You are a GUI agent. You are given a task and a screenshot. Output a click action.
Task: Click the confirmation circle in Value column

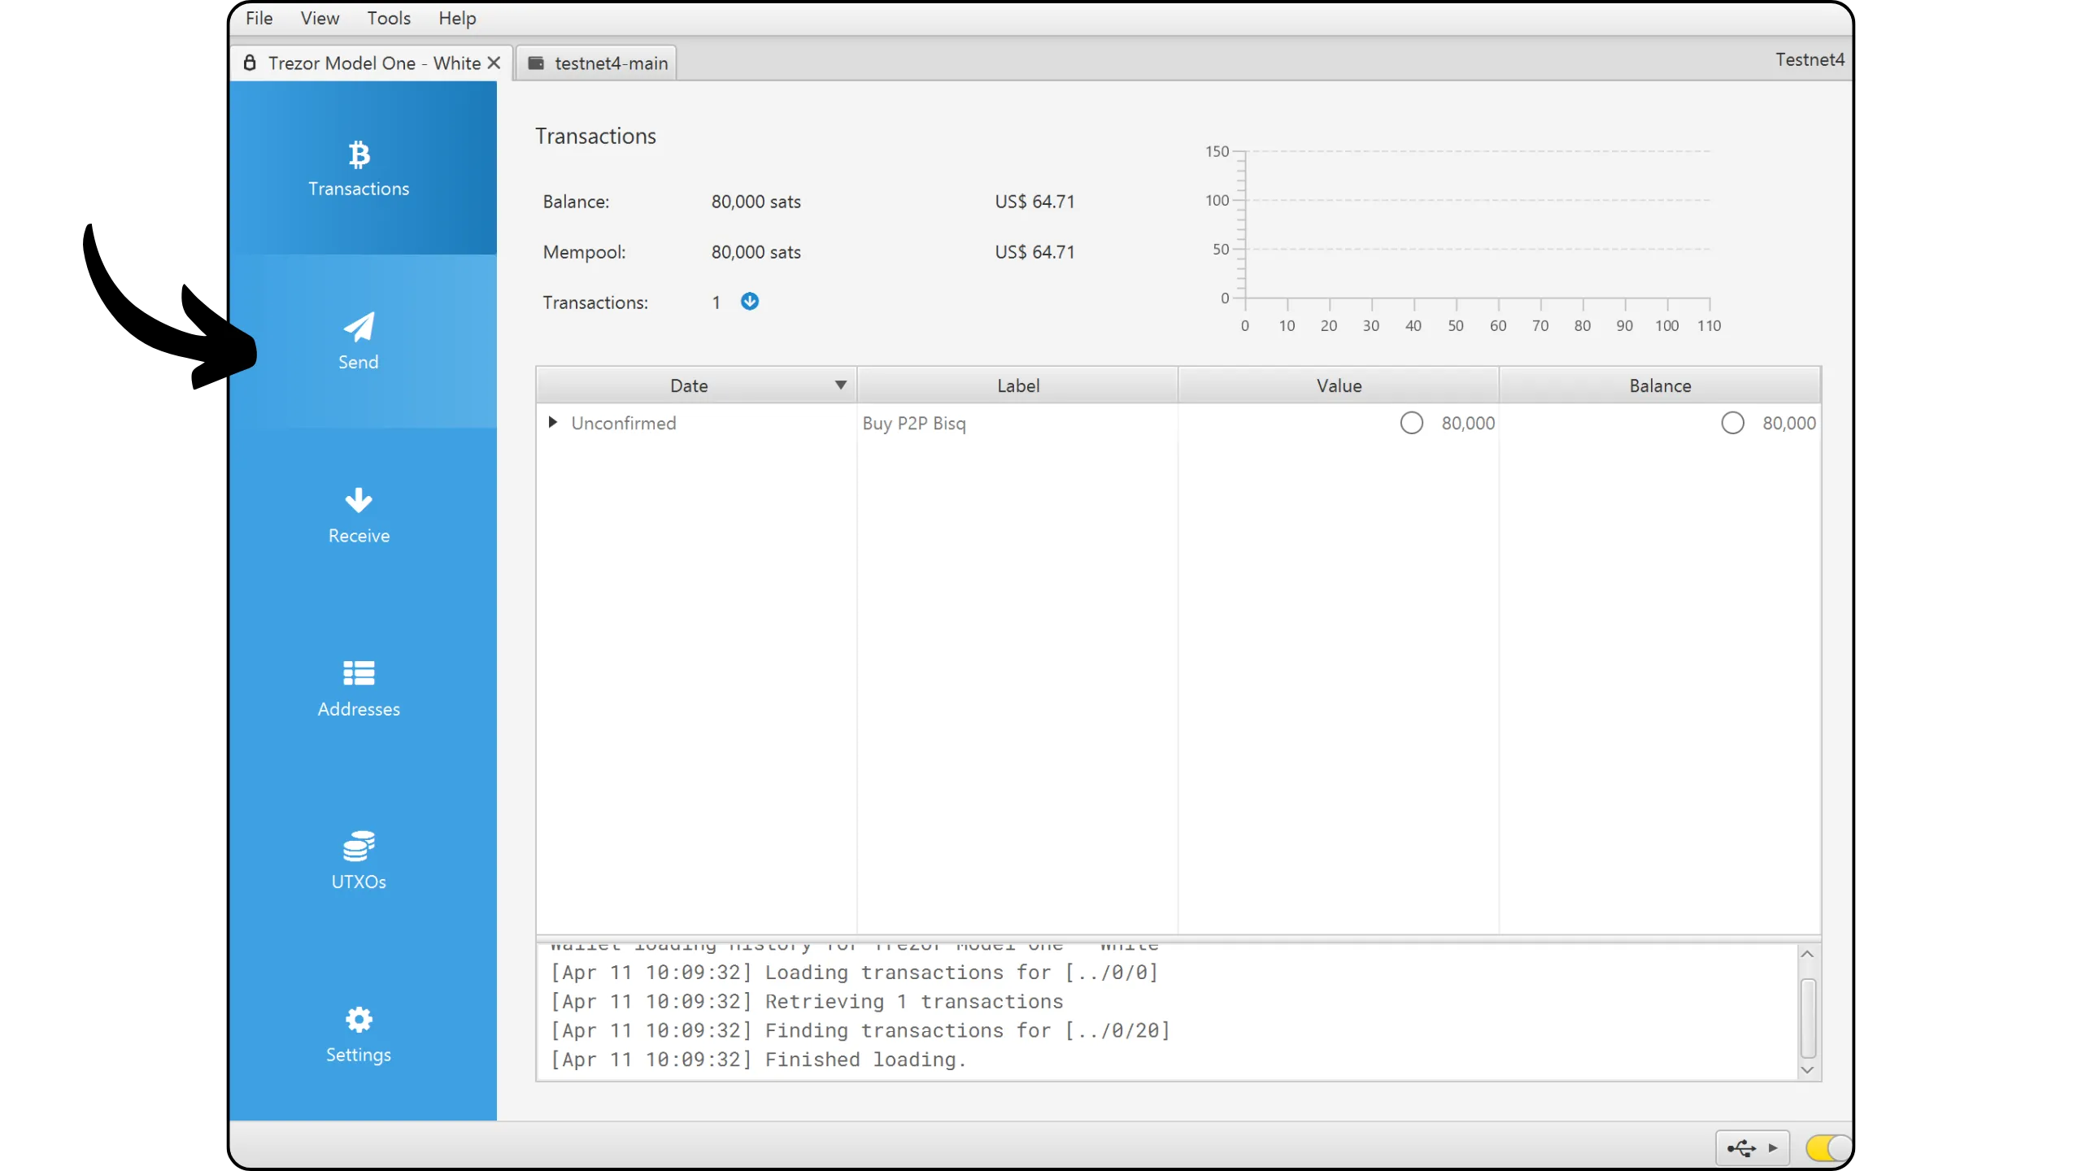pyautogui.click(x=1411, y=423)
